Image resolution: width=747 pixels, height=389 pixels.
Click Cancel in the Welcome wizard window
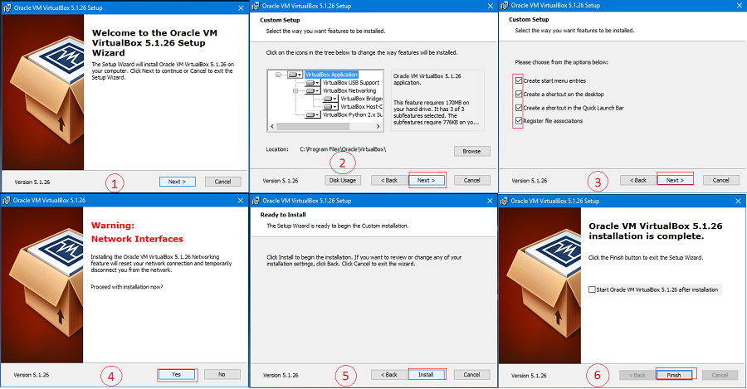[x=222, y=182]
